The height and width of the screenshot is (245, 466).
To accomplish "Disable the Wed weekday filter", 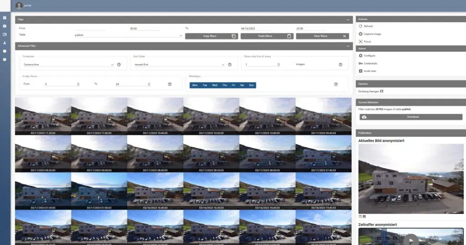I will pyautogui.click(x=214, y=85).
